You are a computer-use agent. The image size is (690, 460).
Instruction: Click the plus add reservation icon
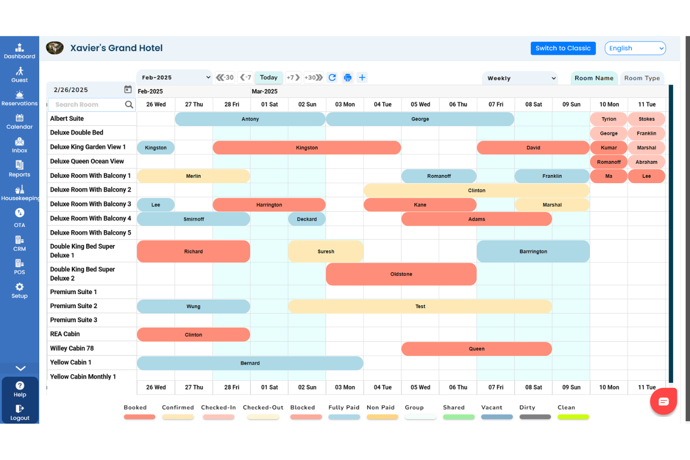coord(362,77)
